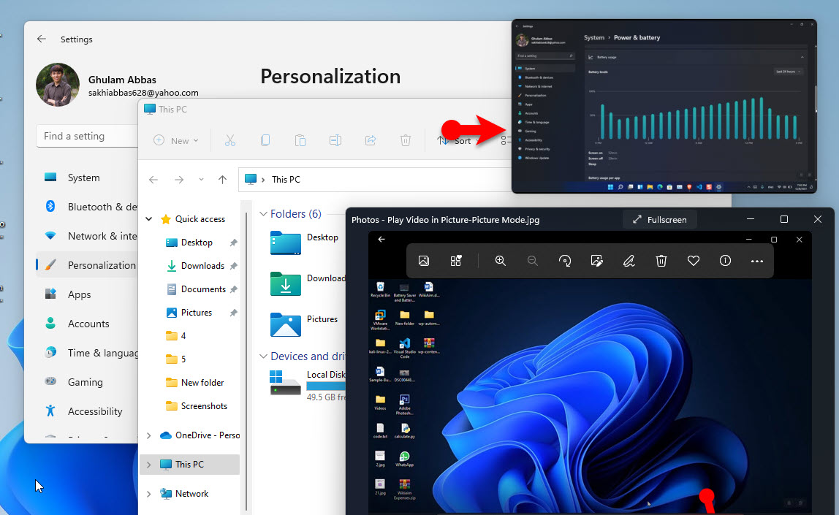Click the Fullscreen button in Photos
The width and height of the screenshot is (839, 515).
point(660,220)
